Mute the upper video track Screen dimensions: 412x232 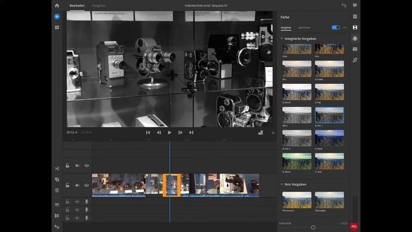point(77,166)
